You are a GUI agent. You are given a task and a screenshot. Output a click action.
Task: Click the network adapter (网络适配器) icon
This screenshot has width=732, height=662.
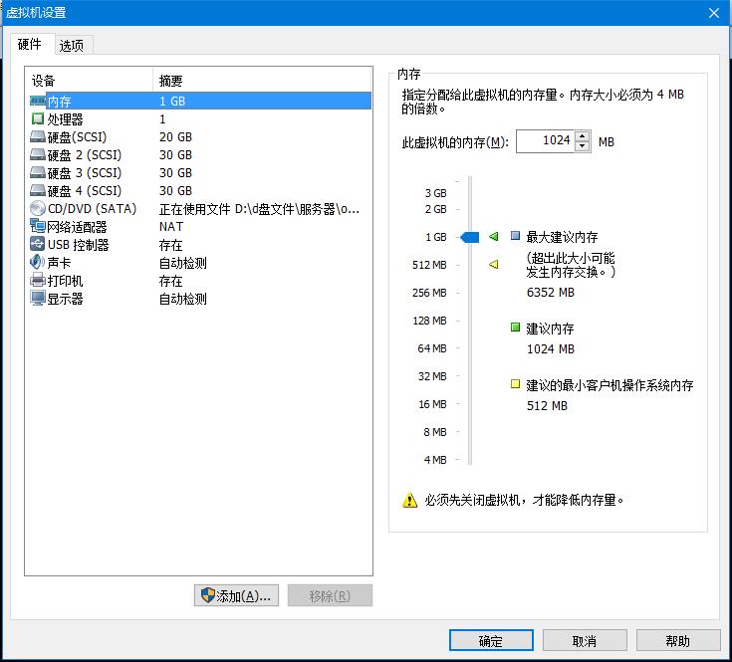pos(38,226)
